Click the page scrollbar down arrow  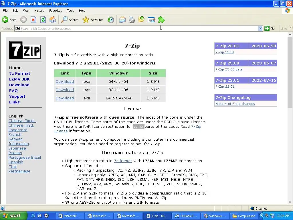tap(290, 202)
